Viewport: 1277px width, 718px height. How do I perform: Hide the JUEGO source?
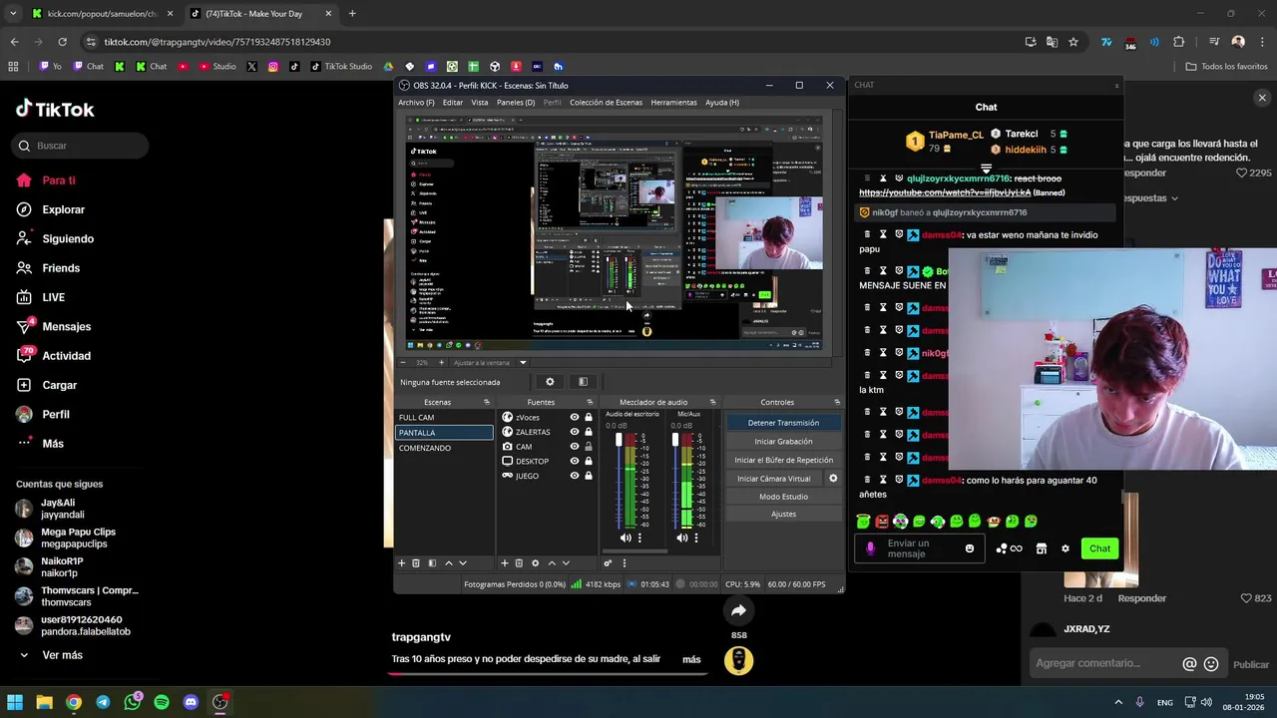(x=574, y=476)
